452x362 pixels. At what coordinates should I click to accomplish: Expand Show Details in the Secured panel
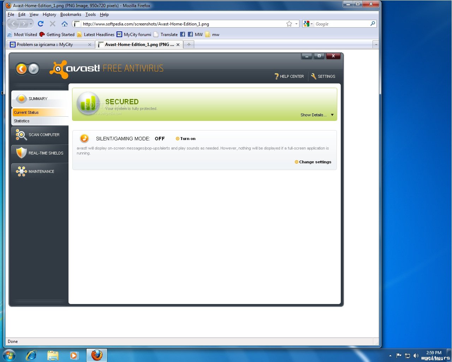pos(317,115)
